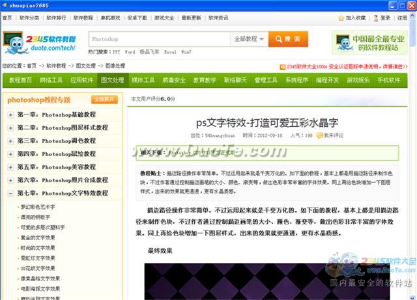Close the window with the X button

pyautogui.click(x=409, y=5)
